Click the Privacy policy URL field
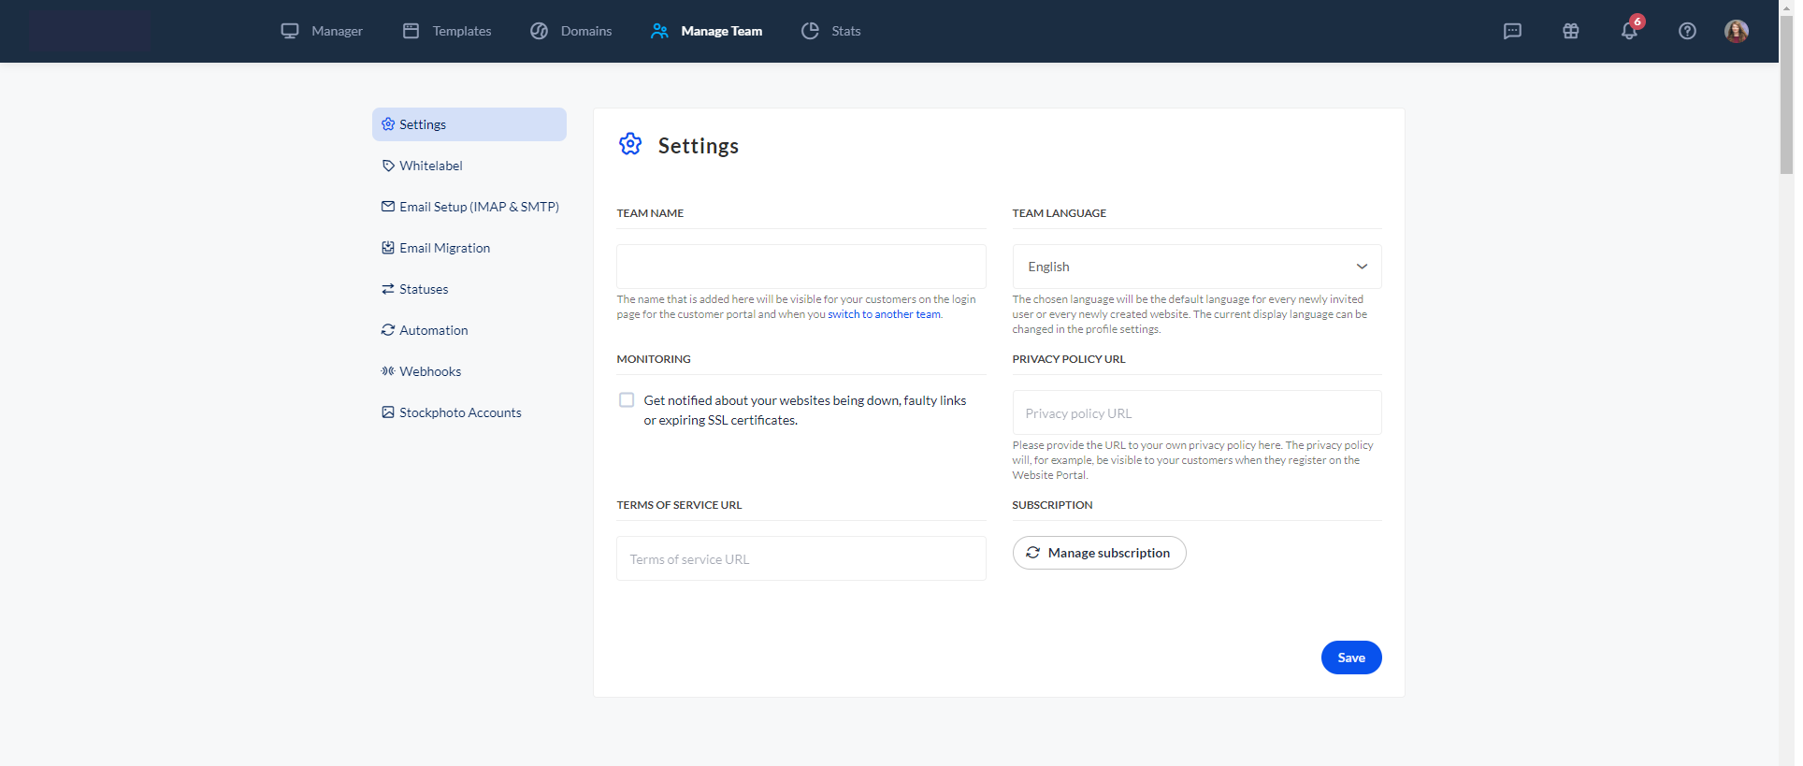 point(1196,413)
